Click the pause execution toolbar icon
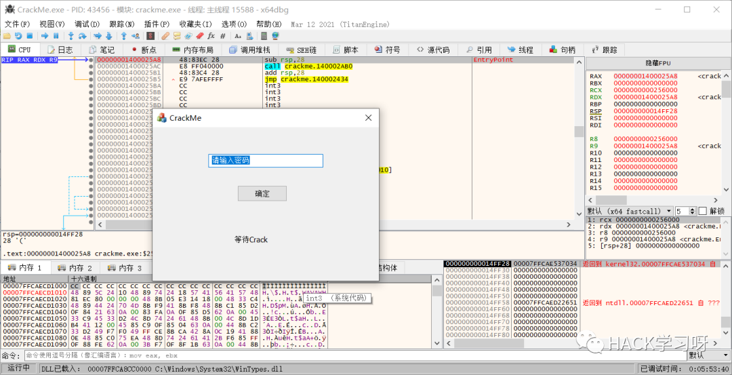This screenshot has height=375, width=732. pyautogui.click(x=56, y=36)
